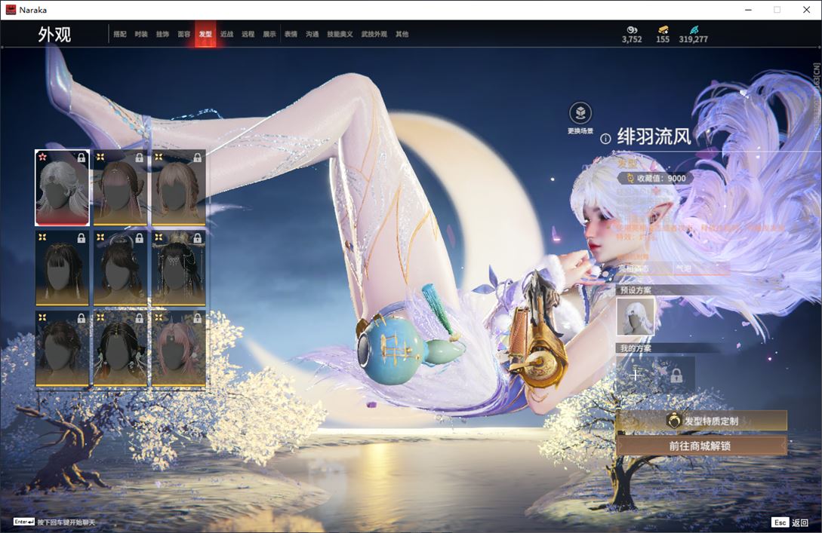Select the first-row middle brown updo hairstyle

120,188
